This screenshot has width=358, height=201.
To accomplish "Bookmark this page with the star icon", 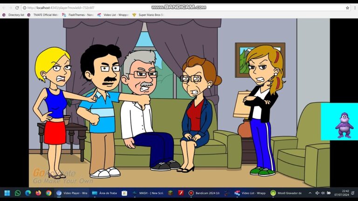I will pyautogui.click(x=347, y=8).
